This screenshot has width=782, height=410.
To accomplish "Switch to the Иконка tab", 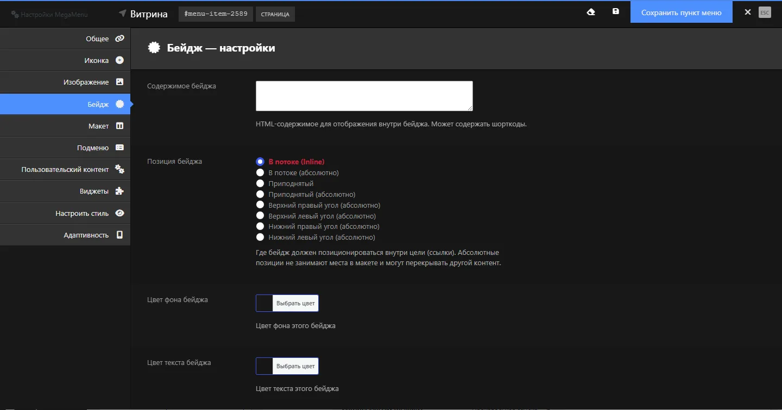I will click(65, 60).
